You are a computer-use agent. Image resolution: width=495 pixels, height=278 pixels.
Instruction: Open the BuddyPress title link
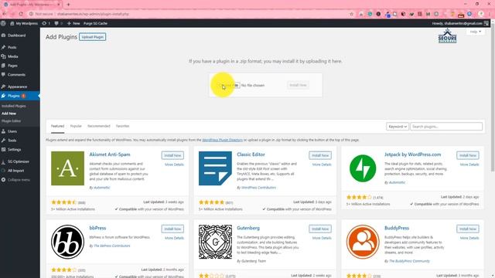(397, 228)
